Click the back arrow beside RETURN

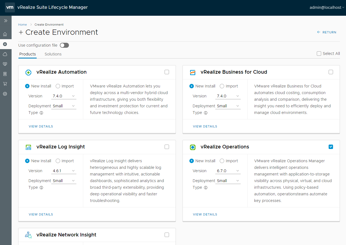coord(319,32)
